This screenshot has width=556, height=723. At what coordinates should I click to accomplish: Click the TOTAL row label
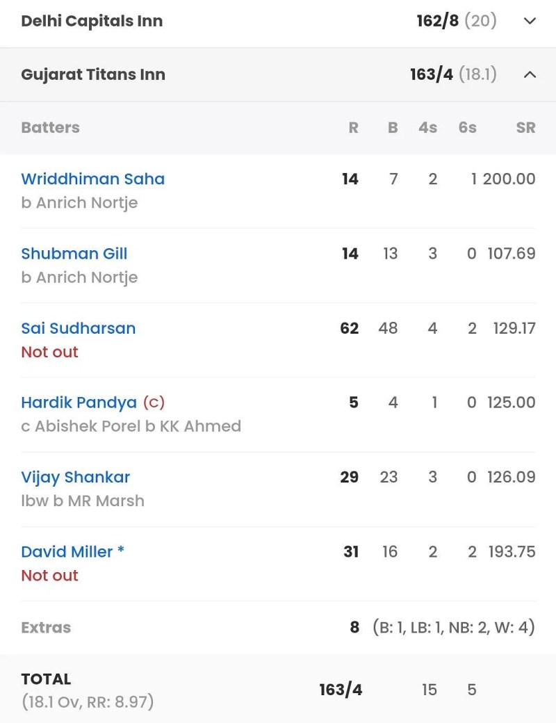pyautogui.click(x=46, y=679)
